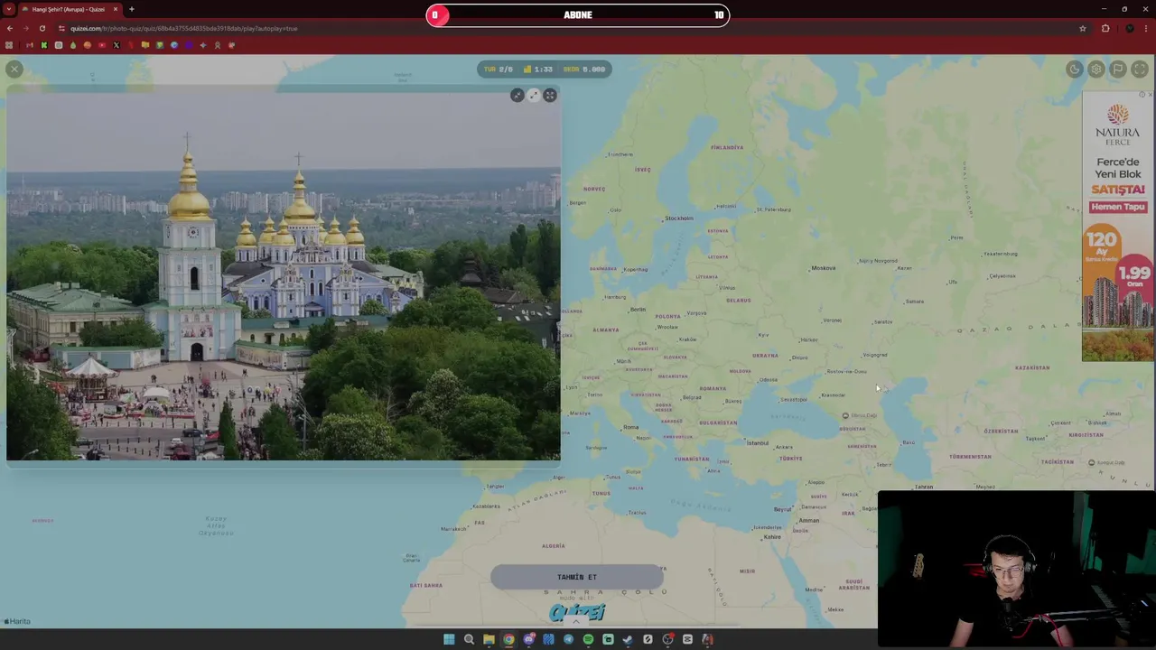Open Spotify from the taskbar

(588, 639)
